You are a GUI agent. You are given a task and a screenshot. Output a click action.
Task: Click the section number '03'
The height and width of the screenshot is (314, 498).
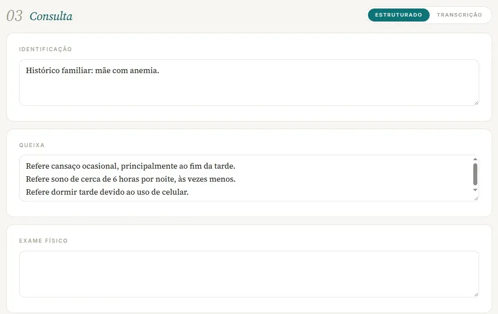[x=14, y=16]
